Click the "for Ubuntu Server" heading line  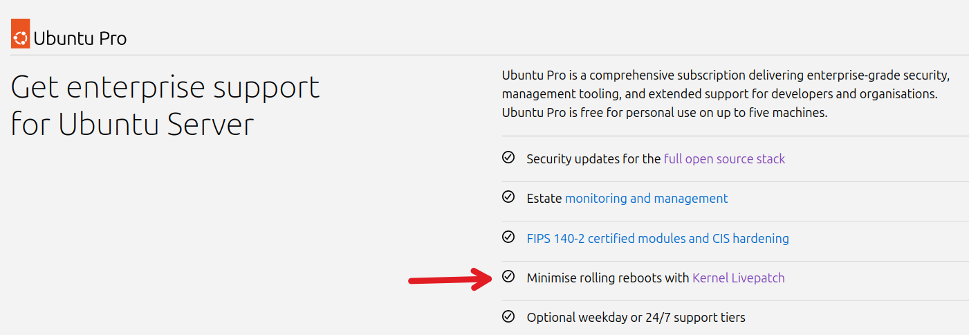pos(133,125)
